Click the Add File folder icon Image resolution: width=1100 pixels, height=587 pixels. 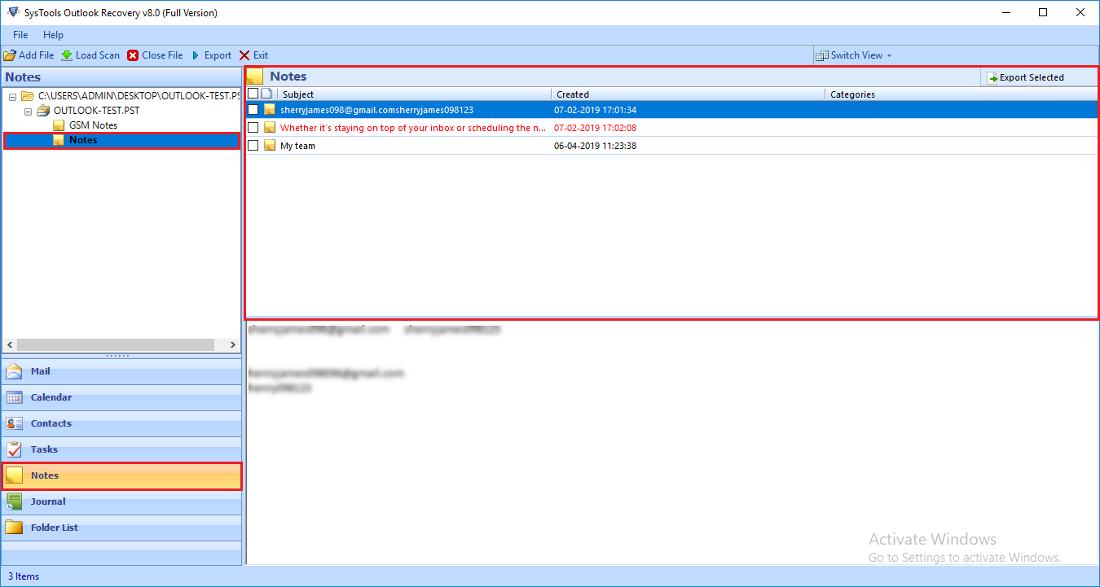(10, 55)
